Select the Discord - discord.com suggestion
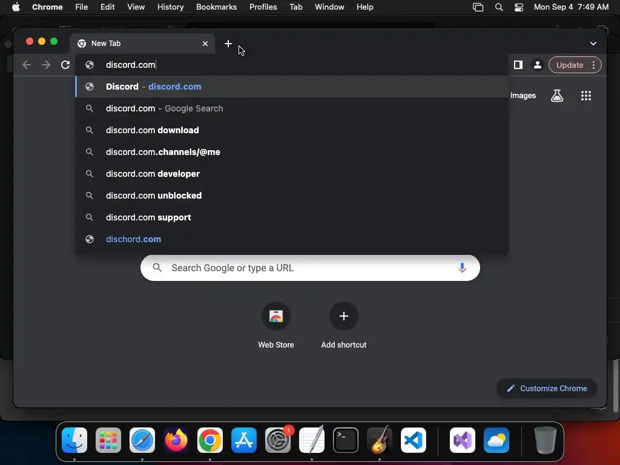This screenshot has width=620, height=465. click(x=292, y=87)
